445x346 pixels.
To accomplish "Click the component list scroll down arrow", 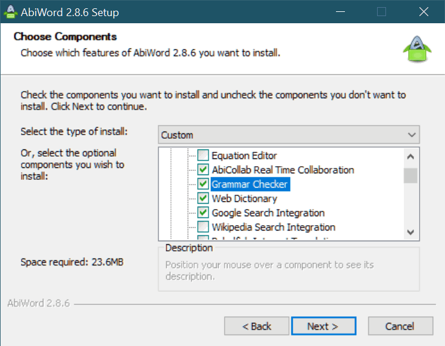I will click(410, 232).
